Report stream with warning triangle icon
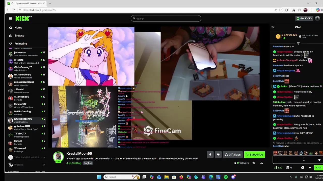The height and width of the screenshot is (181, 323). 261,163
